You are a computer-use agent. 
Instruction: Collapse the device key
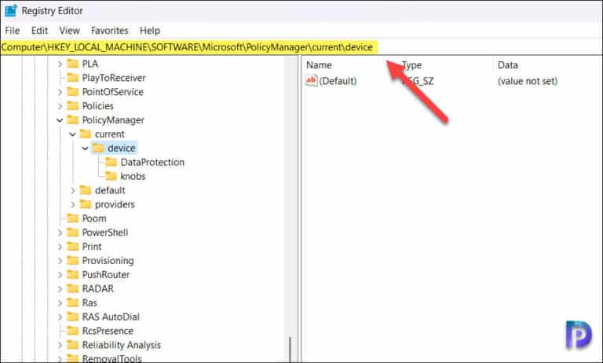[85, 148]
